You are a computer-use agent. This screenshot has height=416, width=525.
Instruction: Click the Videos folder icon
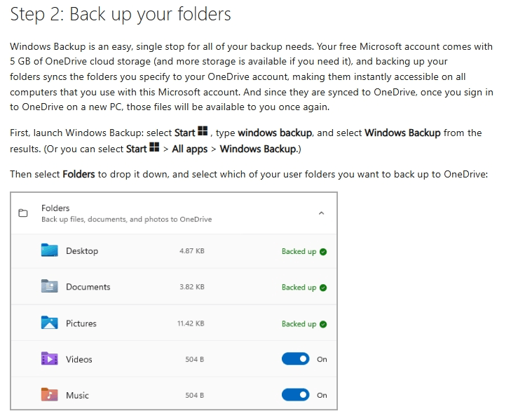pyautogui.click(x=49, y=358)
